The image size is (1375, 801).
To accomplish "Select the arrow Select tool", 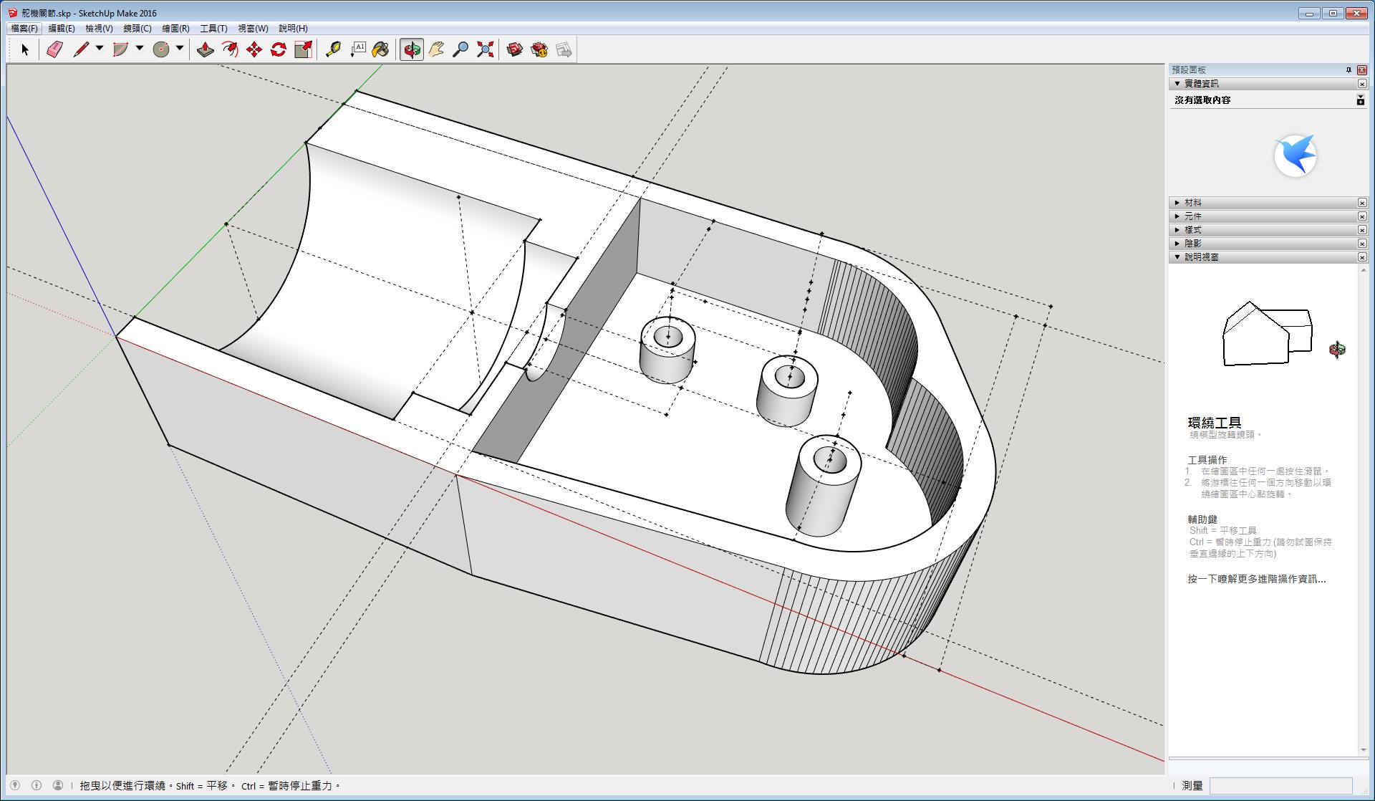I will 25,49.
